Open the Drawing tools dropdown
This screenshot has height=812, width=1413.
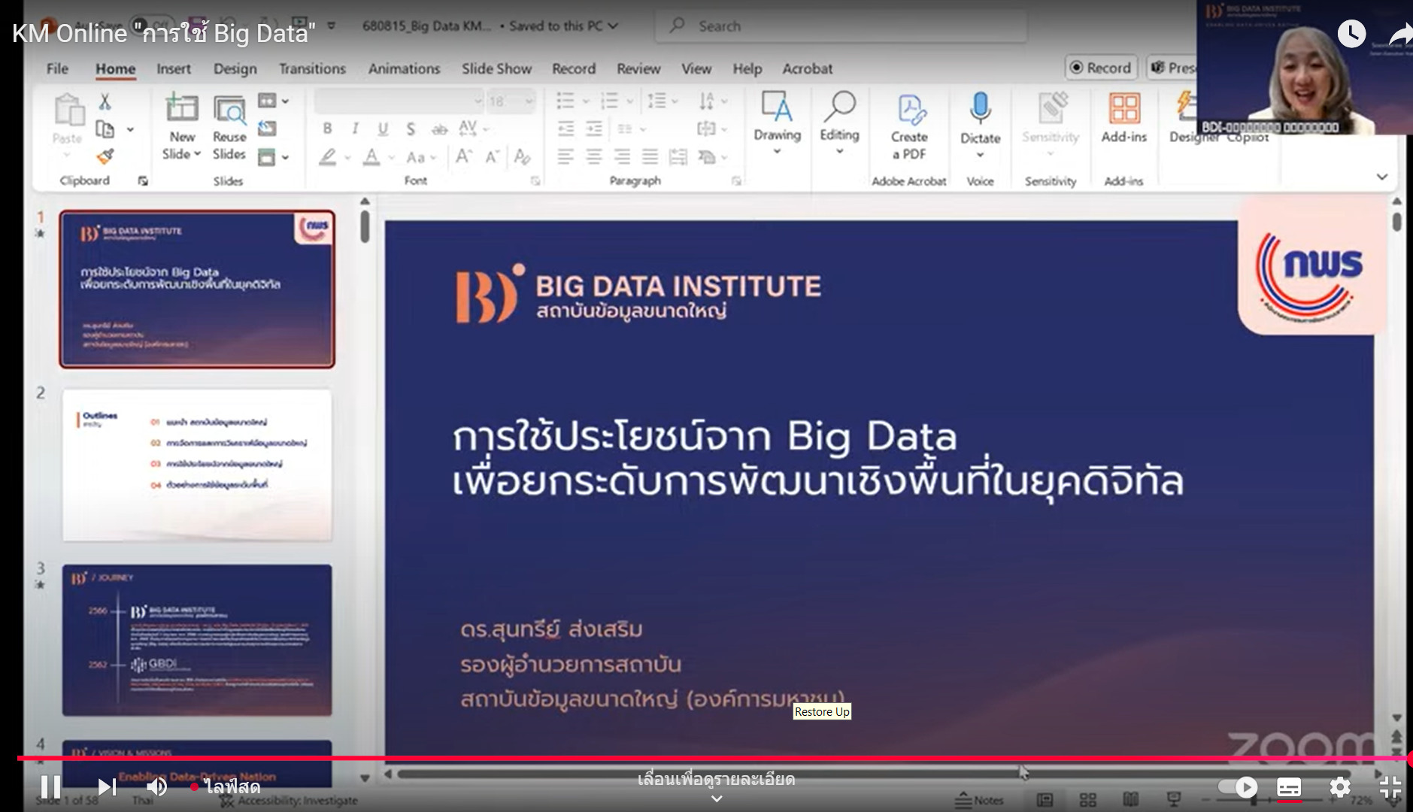[x=777, y=123]
